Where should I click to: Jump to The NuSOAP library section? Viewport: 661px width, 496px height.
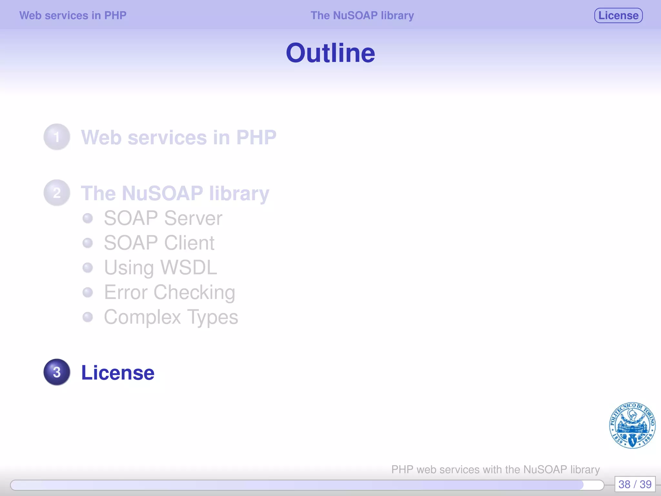point(175,193)
